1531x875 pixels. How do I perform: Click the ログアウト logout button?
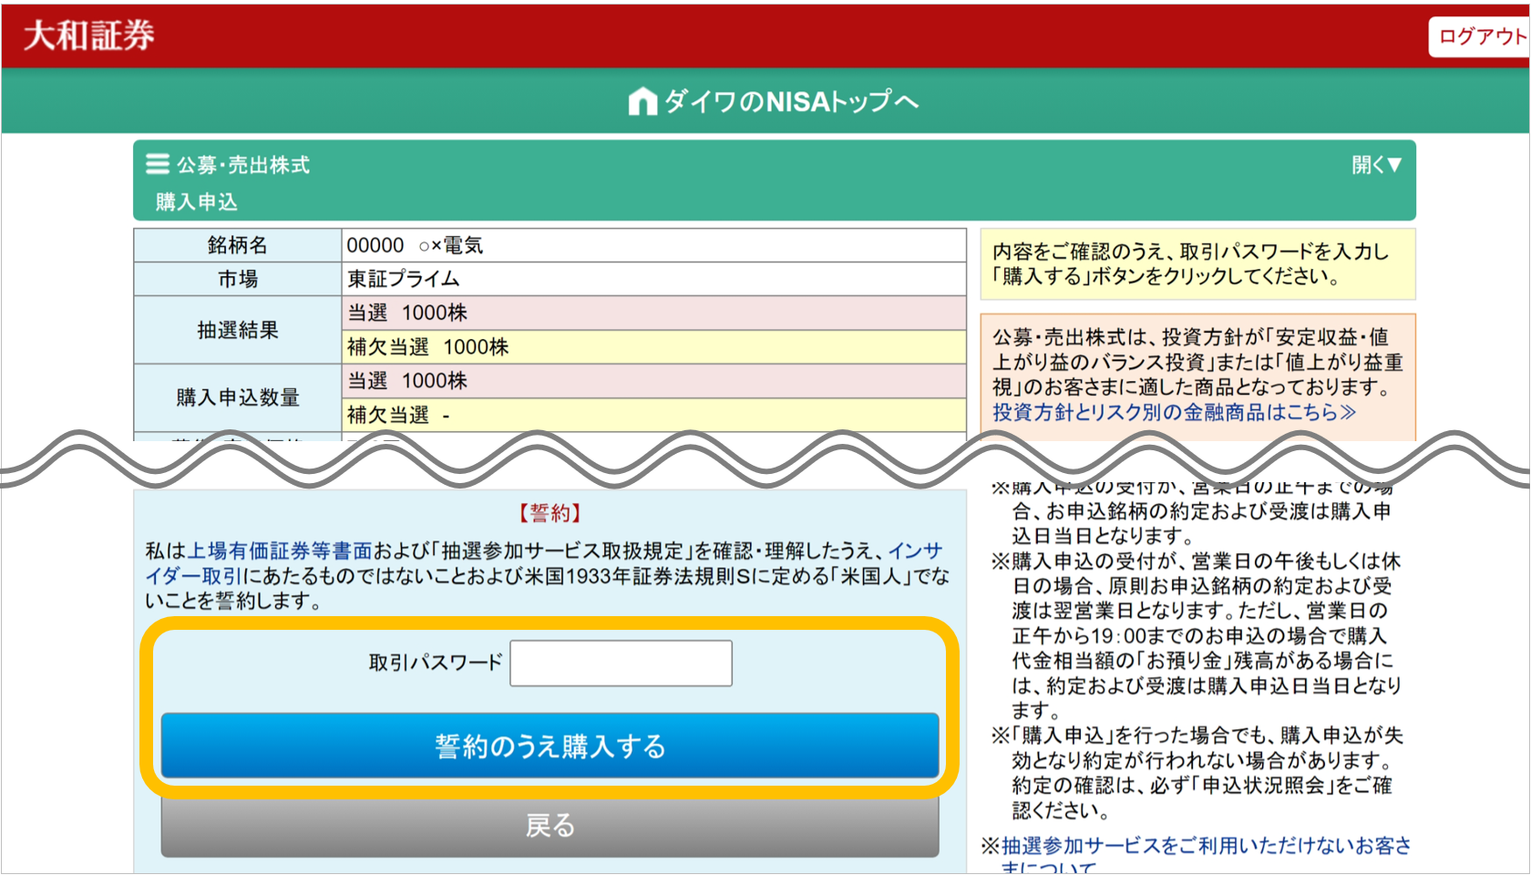click(x=1480, y=36)
